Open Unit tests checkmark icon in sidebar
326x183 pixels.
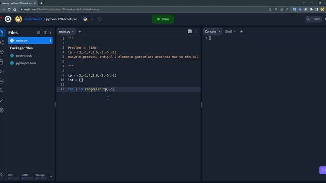tap(2, 101)
